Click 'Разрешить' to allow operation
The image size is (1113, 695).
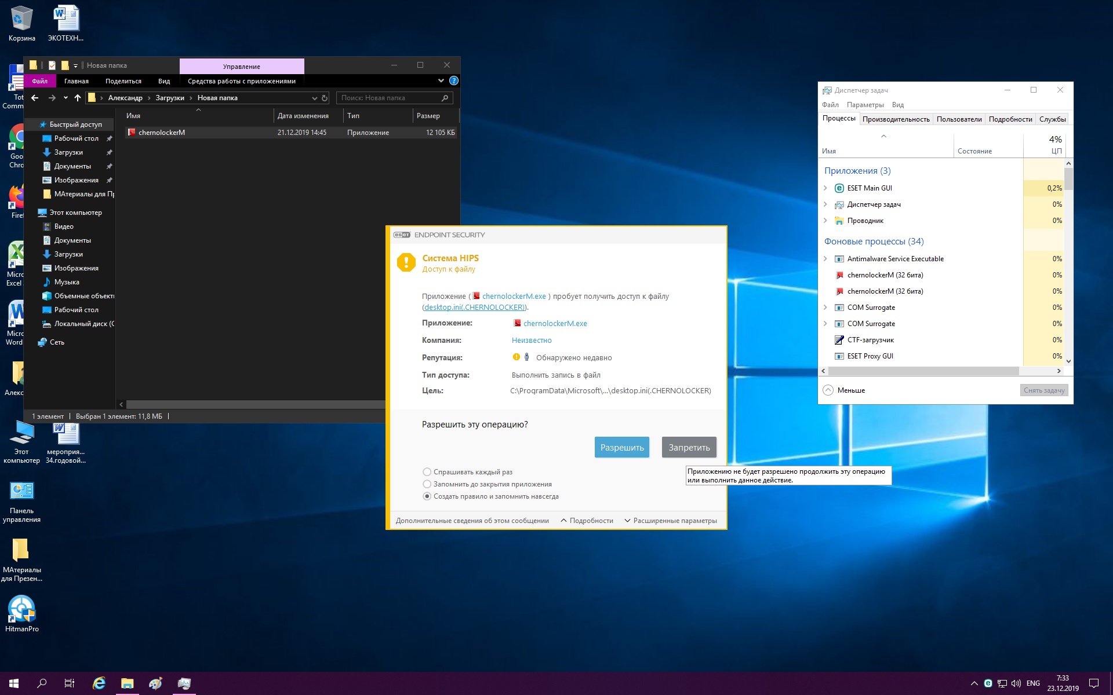point(621,447)
